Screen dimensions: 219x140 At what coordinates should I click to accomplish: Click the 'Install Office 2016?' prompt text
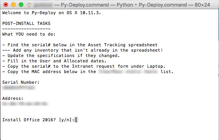(29, 120)
